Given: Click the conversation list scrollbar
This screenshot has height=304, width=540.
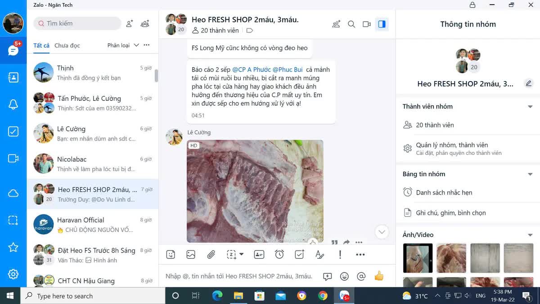Looking at the screenshot, I should 156,76.
